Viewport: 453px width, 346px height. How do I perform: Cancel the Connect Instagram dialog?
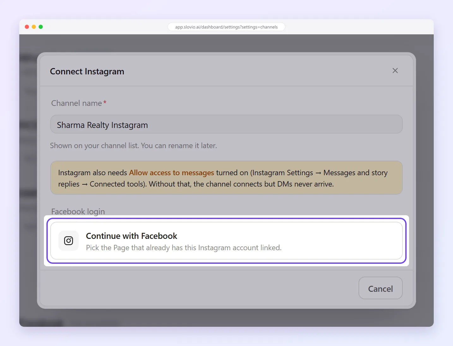[380, 288]
